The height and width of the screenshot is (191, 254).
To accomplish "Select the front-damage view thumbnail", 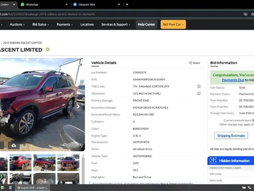I will coord(68,162).
